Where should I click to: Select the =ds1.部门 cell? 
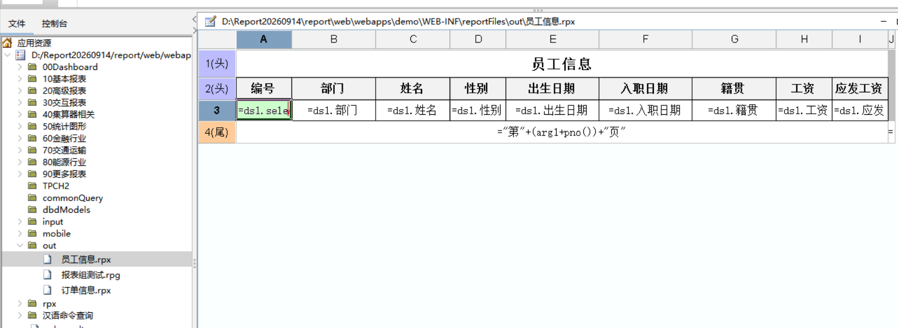(x=334, y=110)
